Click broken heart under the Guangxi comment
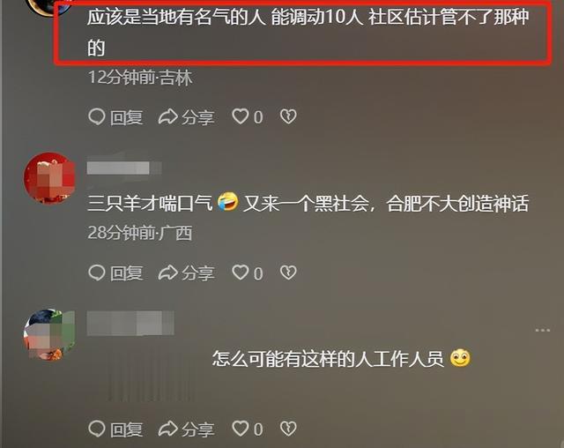This screenshot has width=564, height=448. coord(288,273)
